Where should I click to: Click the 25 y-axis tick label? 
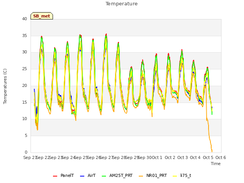click(x=24, y=69)
